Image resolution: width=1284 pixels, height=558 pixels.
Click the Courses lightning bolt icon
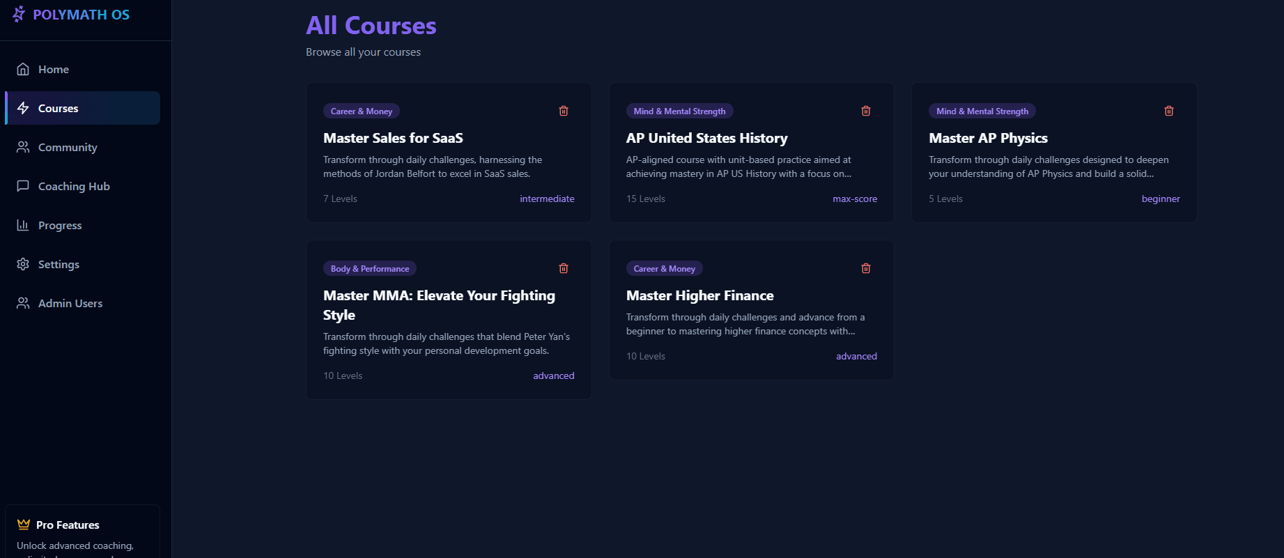click(23, 108)
